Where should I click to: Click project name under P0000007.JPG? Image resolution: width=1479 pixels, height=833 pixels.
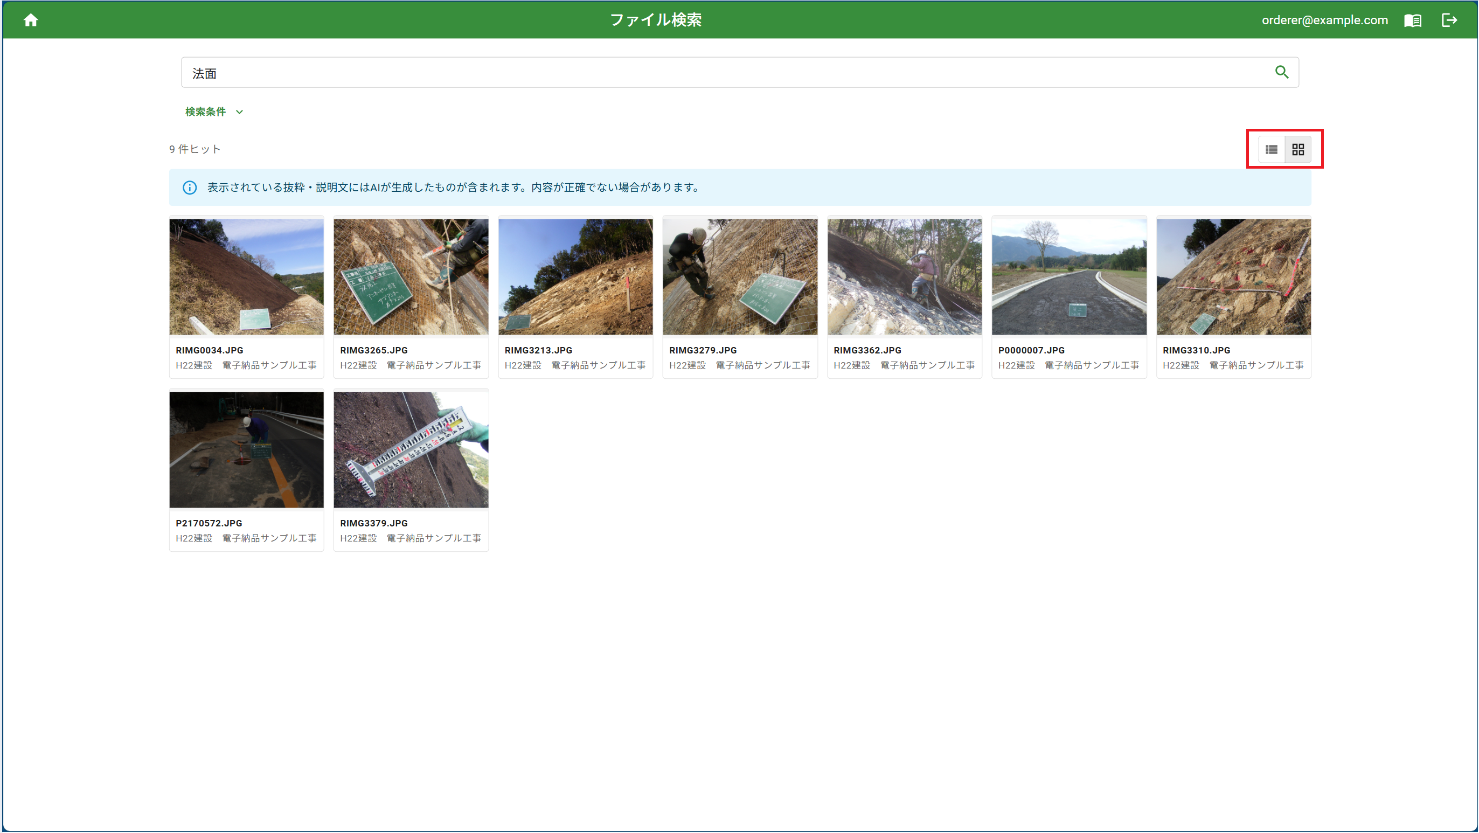pos(1068,365)
